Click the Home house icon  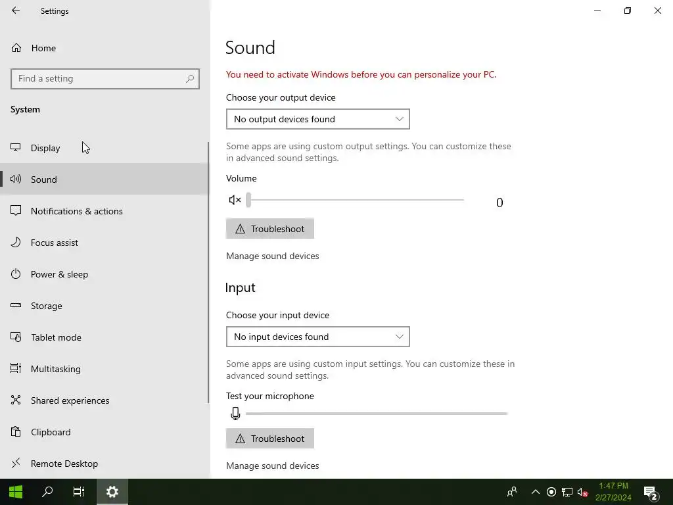tap(16, 47)
